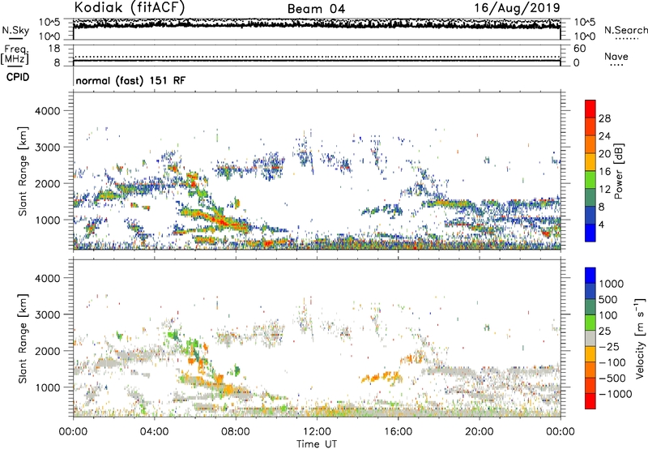Click the dotted Nave line in frequency panel
Screen dimensions: 648x449
click(x=317, y=57)
